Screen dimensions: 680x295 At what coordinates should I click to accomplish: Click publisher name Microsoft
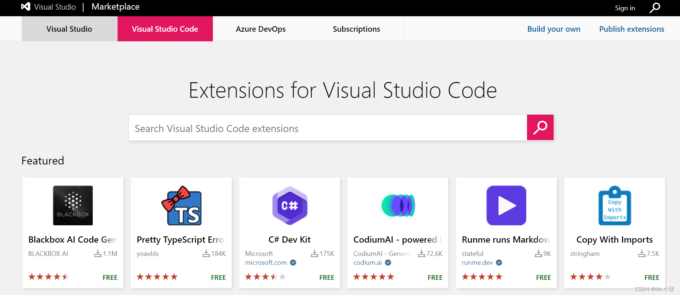coord(259,254)
